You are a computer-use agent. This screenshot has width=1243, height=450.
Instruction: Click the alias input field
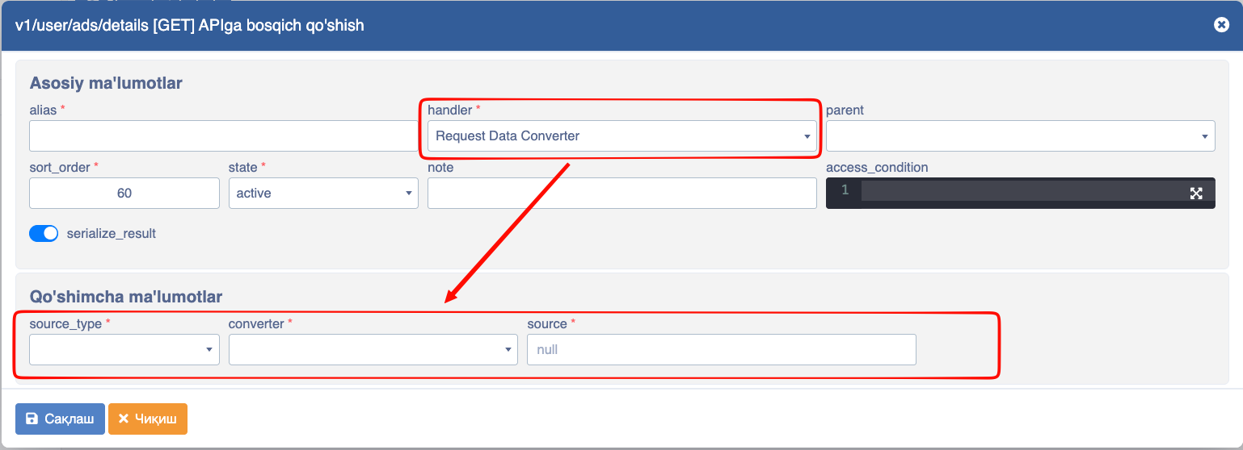[x=224, y=135]
